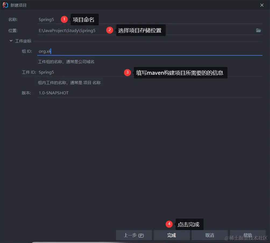Screen dimensions: 270x243
Task: Cancel with the 取消 button
Action: pos(210,235)
